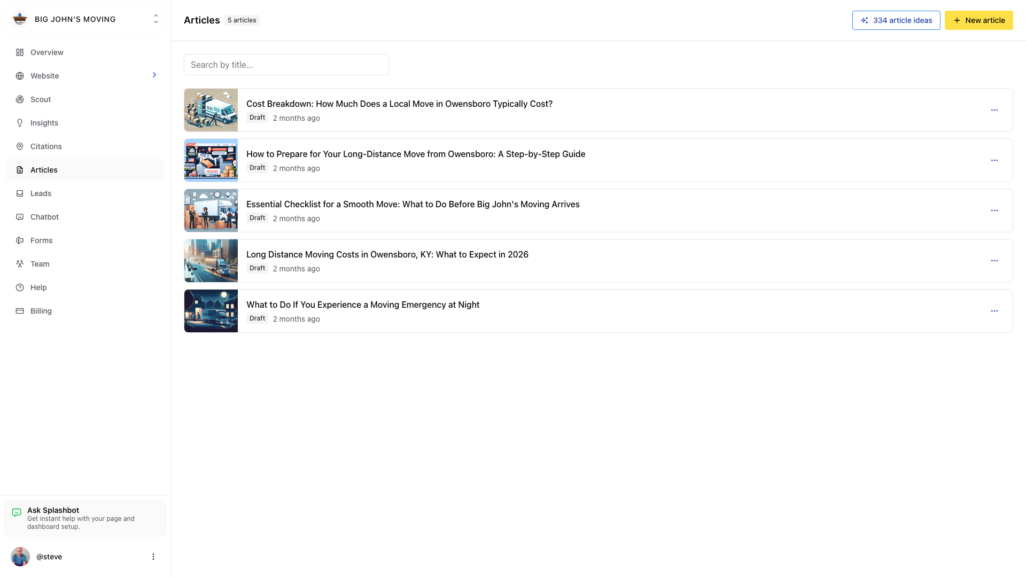Open options for the Moving Emergency at Night article
Screen dimensions: 1026x577
point(994,311)
